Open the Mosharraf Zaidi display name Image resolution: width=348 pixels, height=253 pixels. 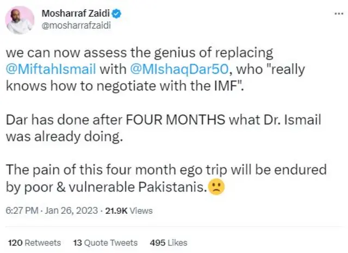[x=67, y=15]
